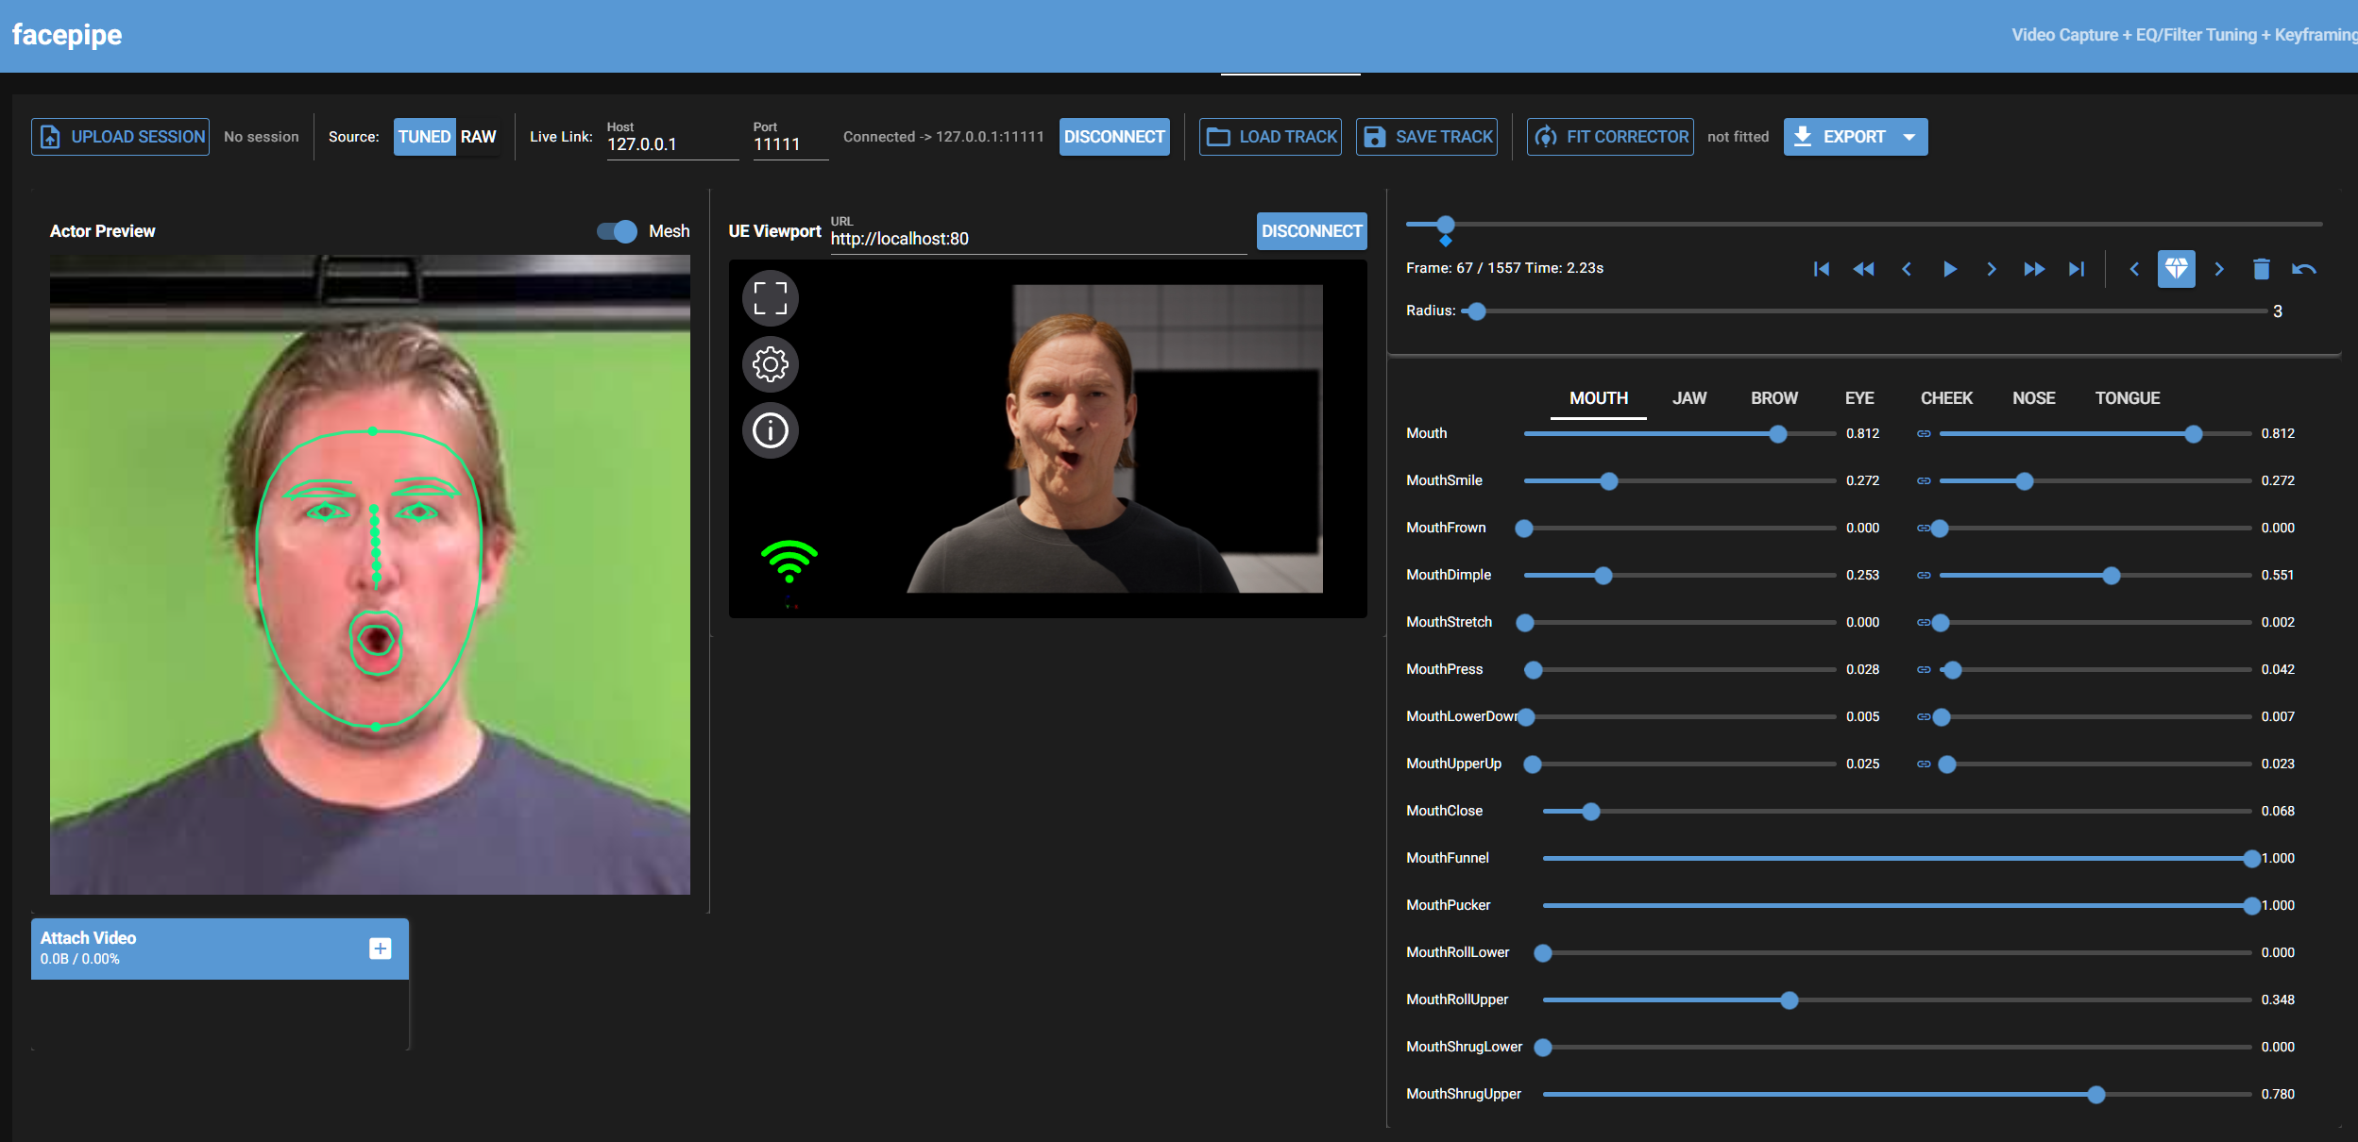Click the Port input field showing 11111

pos(789,143)
